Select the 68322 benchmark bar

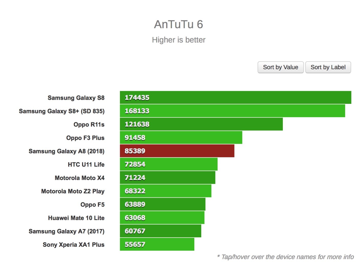point(166,191)
